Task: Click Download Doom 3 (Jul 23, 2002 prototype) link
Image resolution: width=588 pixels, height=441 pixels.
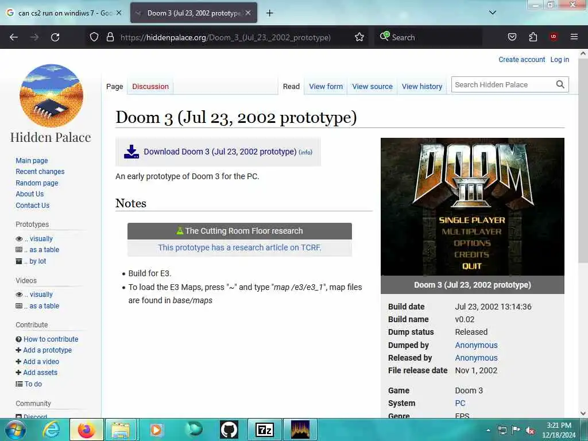Action: [220, 152]
